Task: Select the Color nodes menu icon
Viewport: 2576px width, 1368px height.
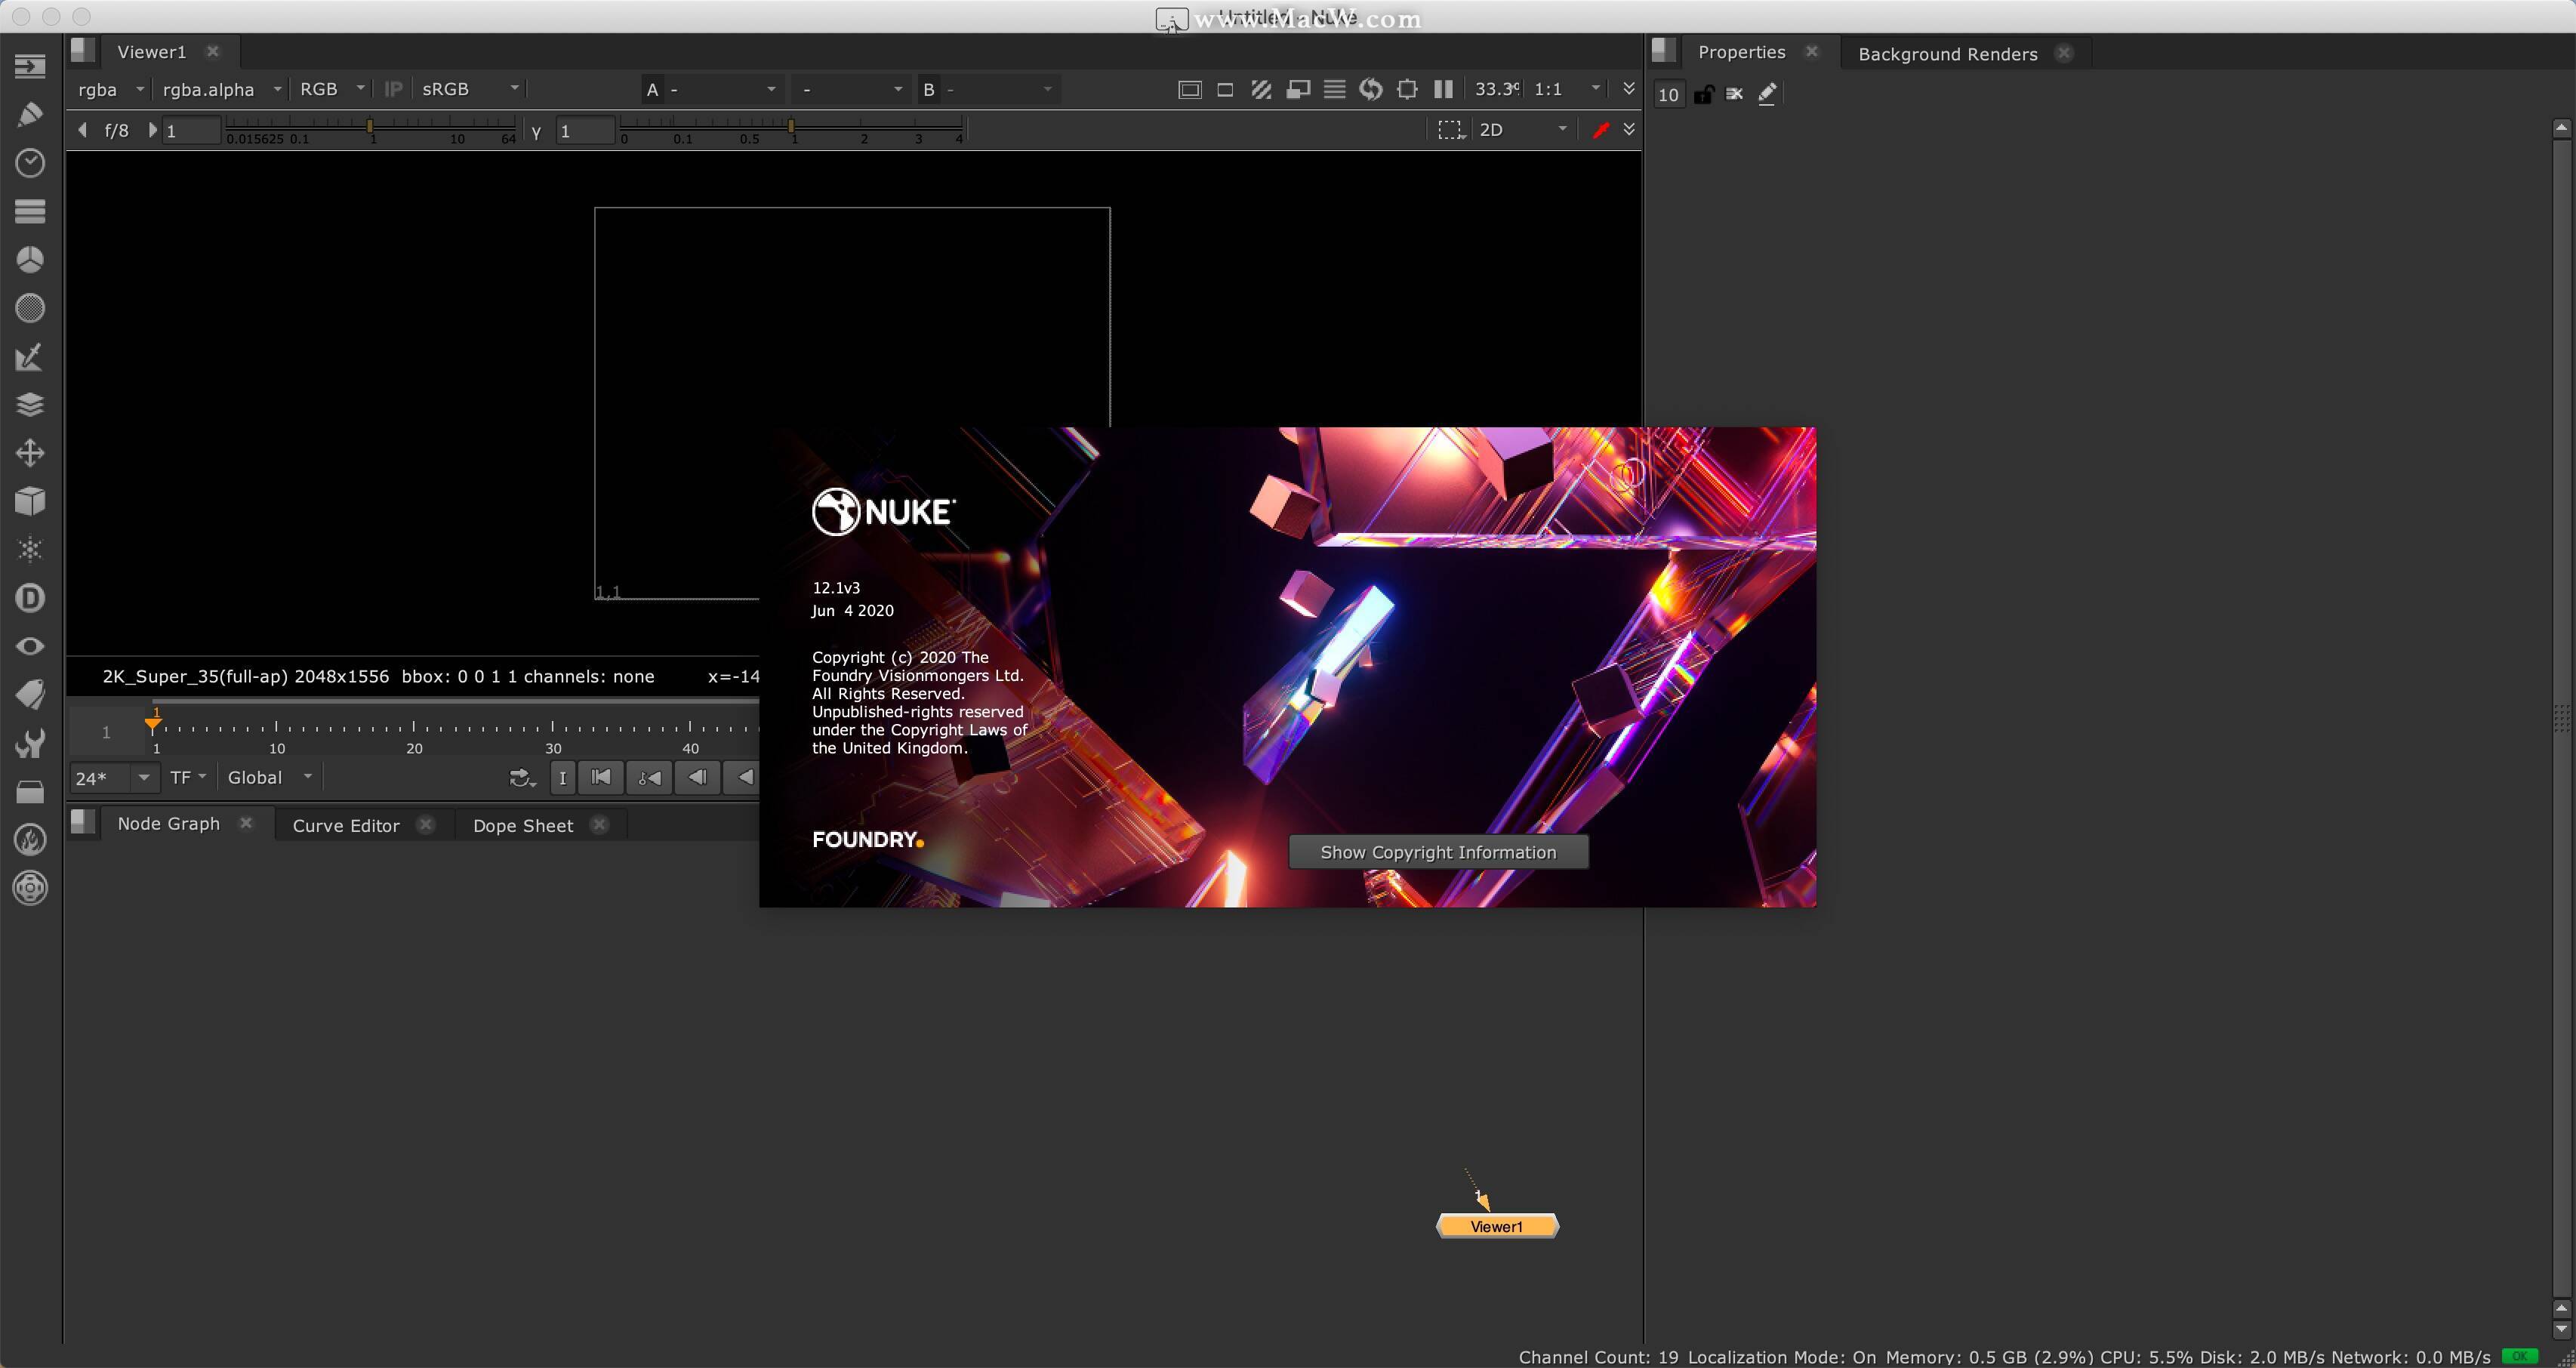Action: click(30, 259)
